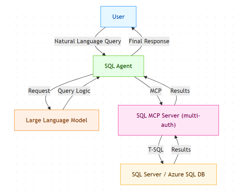Click the Request edge label

coord(39,91)
